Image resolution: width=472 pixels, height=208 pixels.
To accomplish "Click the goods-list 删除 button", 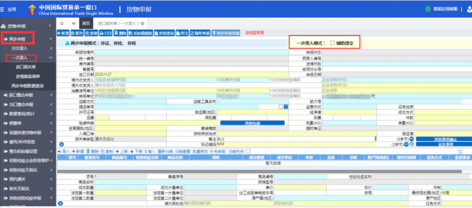I will (92, 151).
